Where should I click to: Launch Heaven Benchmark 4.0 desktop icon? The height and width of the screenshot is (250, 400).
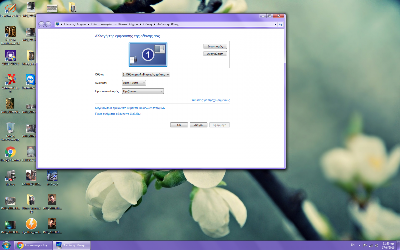[10, 35]
